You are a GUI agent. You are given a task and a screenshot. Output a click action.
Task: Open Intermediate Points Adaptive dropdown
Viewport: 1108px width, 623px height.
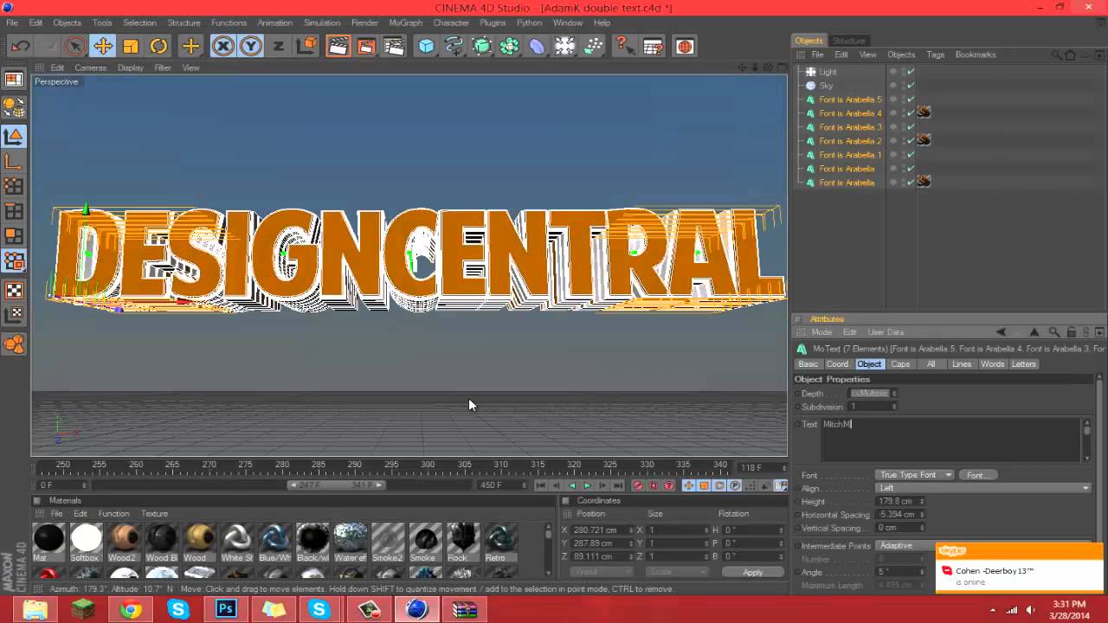[x=905, y=546]
